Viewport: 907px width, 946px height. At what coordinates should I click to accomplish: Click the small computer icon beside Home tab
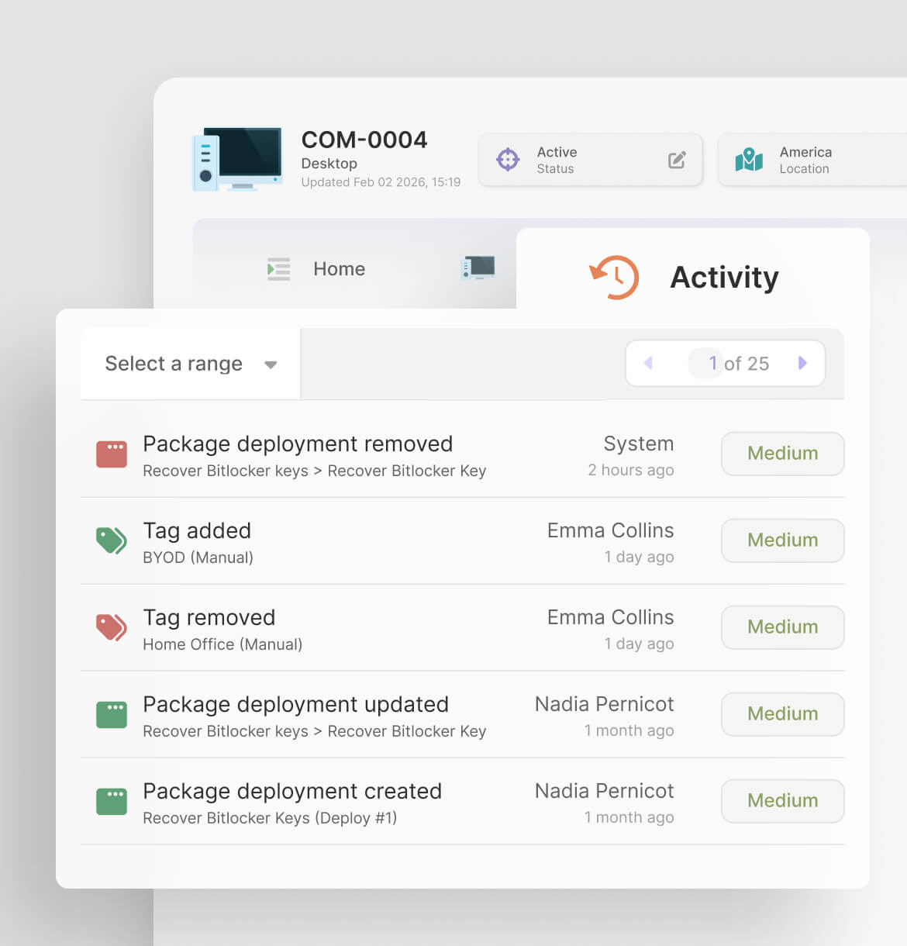[478, 268]
